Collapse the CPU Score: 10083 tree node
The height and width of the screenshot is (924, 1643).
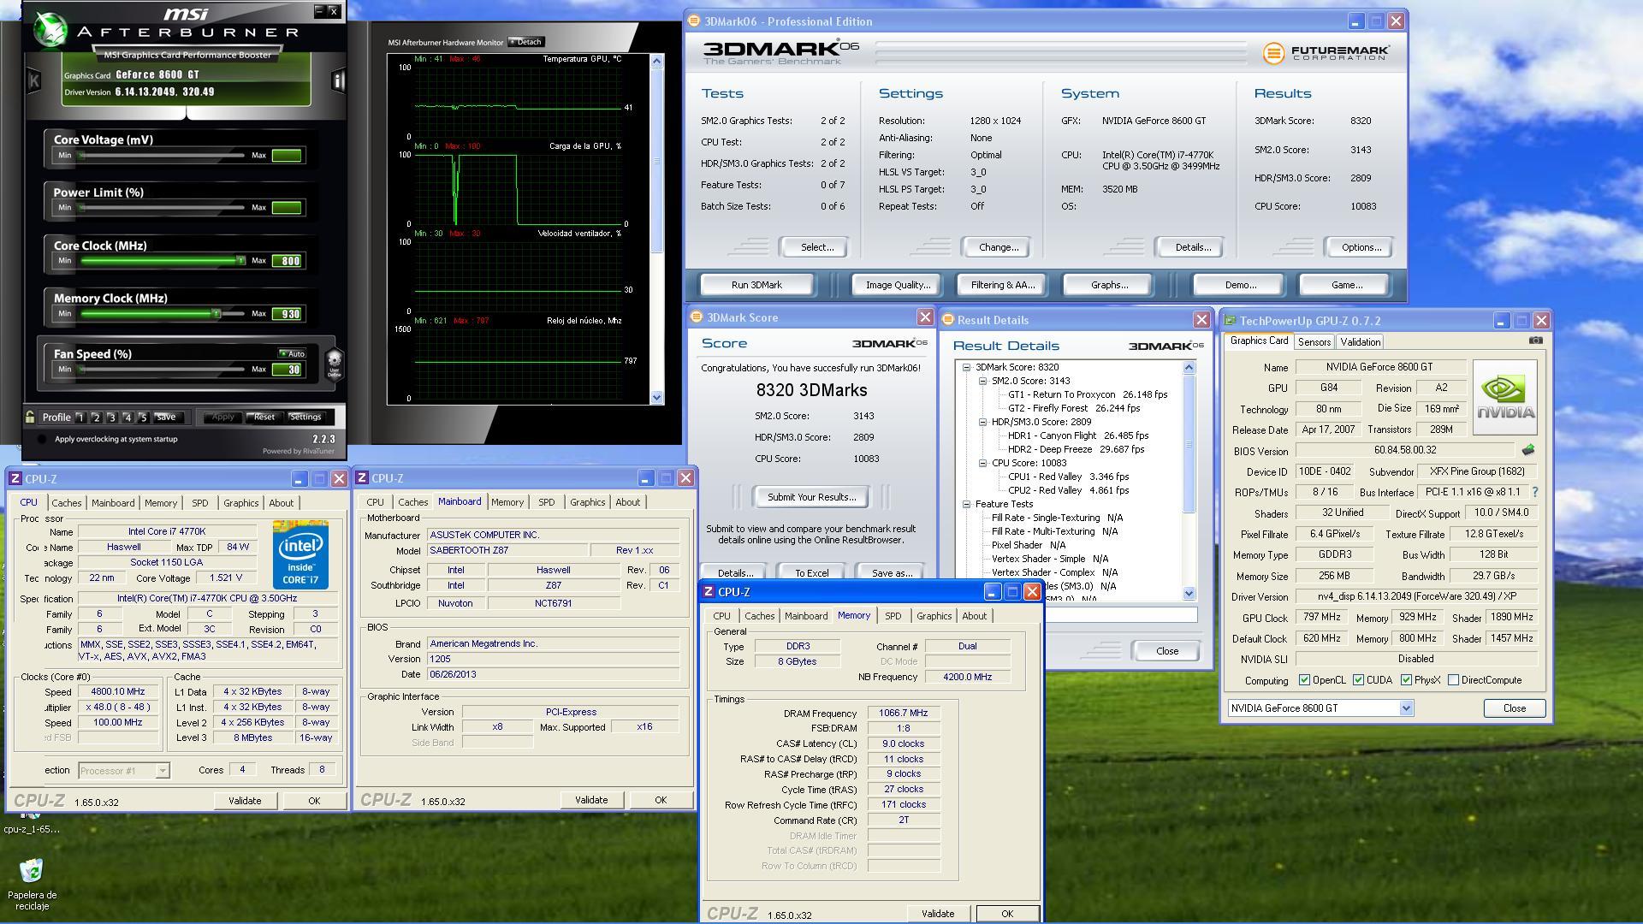click(x=982, y=463)
